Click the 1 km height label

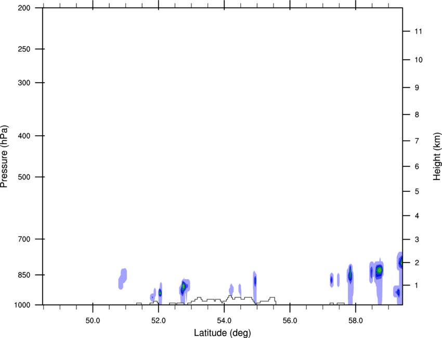(x=417, y=285)
